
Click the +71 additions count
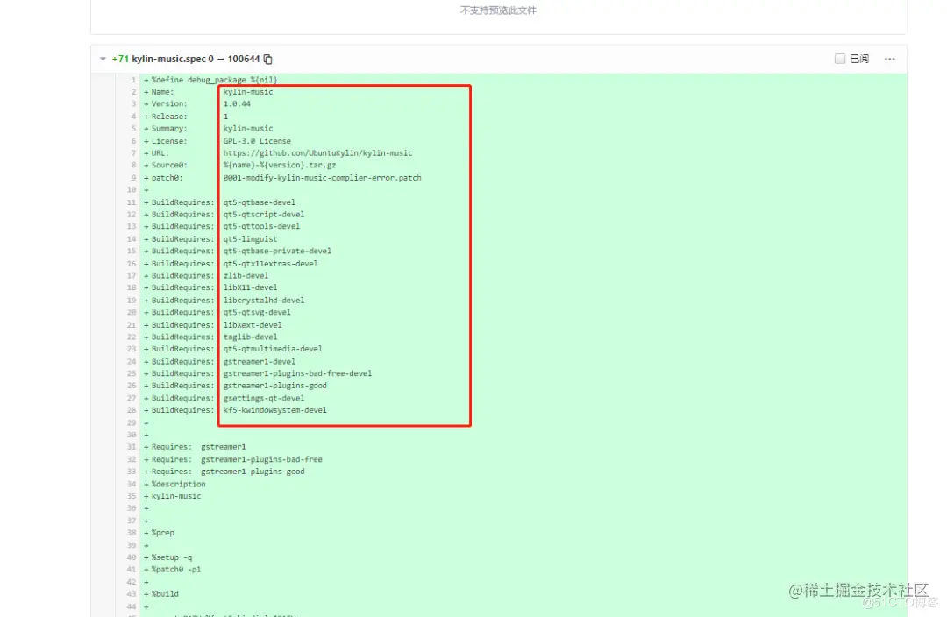(x=120, y=60)
